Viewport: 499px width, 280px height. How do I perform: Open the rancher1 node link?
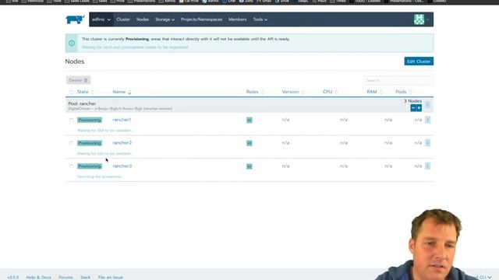[122, 120]
